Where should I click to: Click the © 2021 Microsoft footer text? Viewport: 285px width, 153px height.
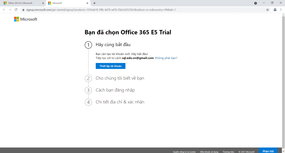pos(247,152)
